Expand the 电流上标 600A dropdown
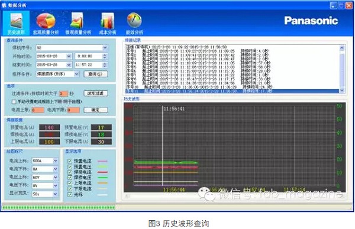The width and height of the screenshot is (355, 229). [x=55, y=161]
